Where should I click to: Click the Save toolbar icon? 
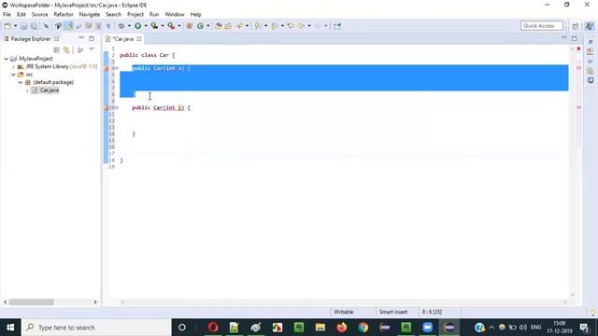(x=23, y=26)
